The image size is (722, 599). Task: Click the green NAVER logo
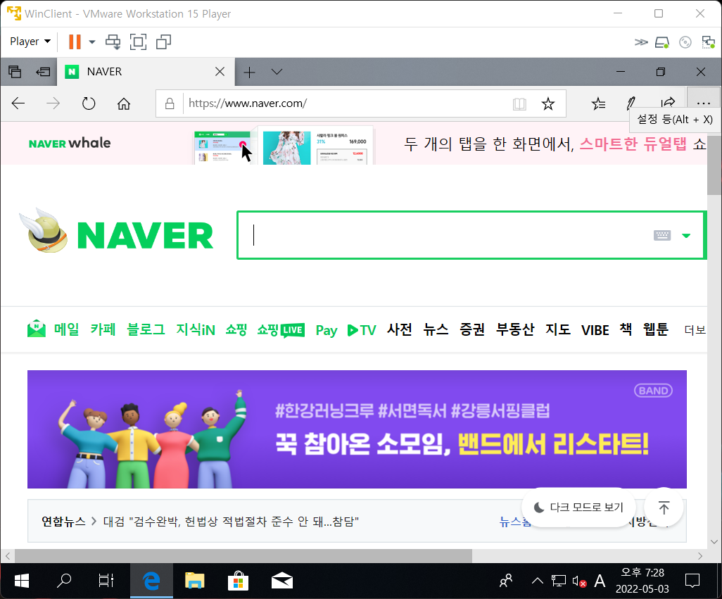point(145,235)
